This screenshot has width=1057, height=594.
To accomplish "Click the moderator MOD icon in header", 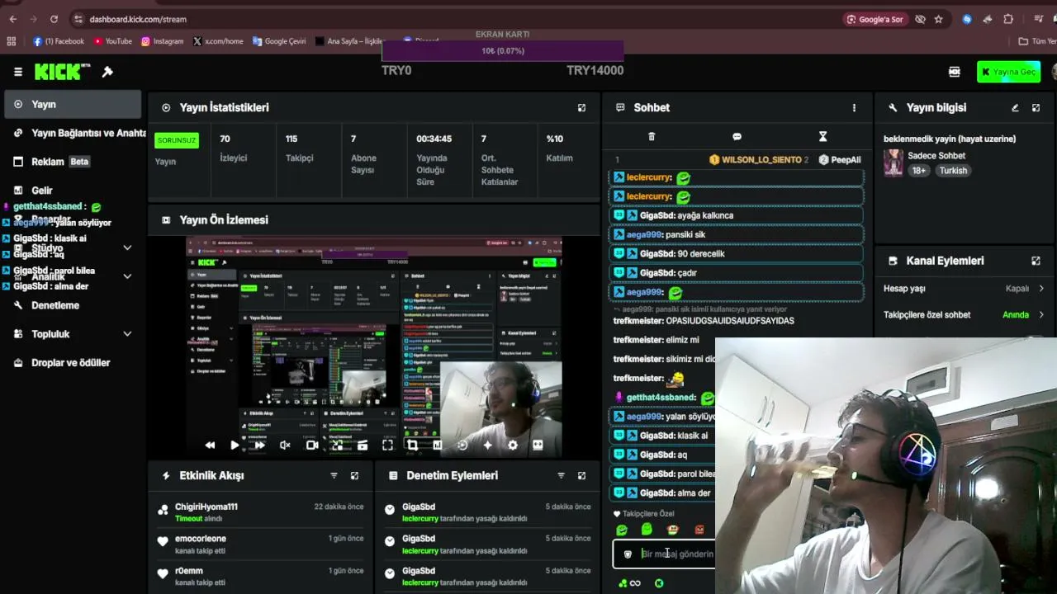I will tap(955, 72).
